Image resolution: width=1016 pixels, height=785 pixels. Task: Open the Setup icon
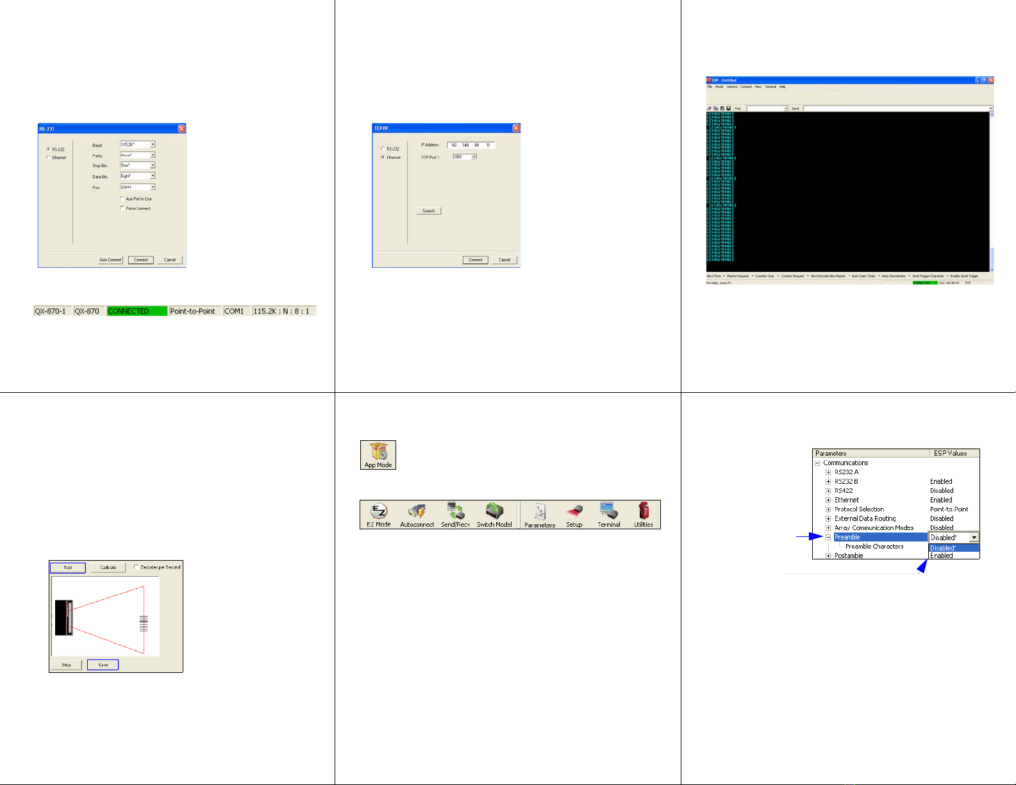[x=574, y=515]
